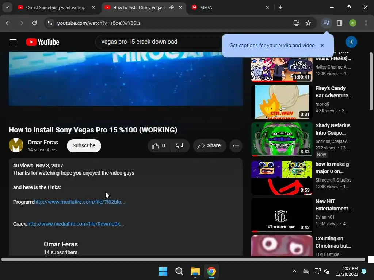Open 'Firey's Candy Bar Adventure' title
Image resolution: width=374 pixels, height=280 pixels.
(333, 92)
